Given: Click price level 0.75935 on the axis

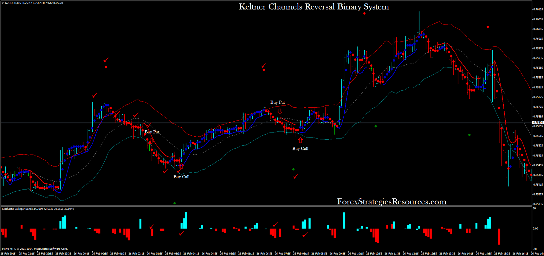Looking at the screenshot, I should pyautogui.click(x=538, y=58).
